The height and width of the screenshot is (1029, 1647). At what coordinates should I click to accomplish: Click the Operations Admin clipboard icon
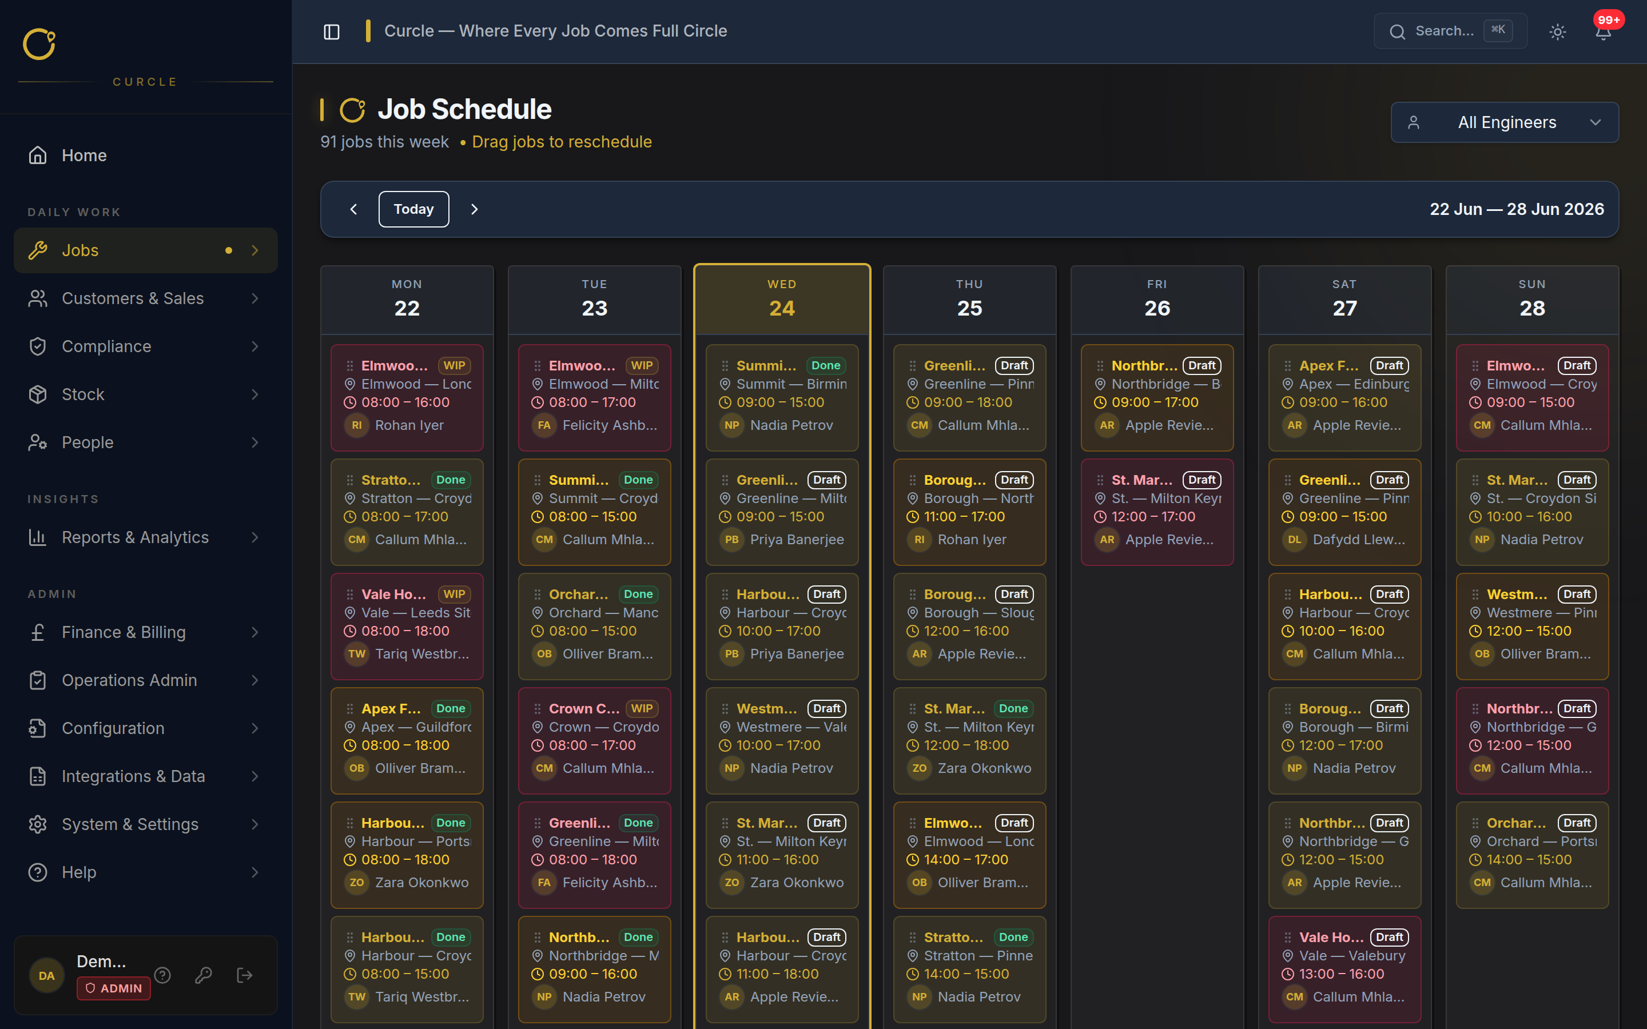(37, 680)
